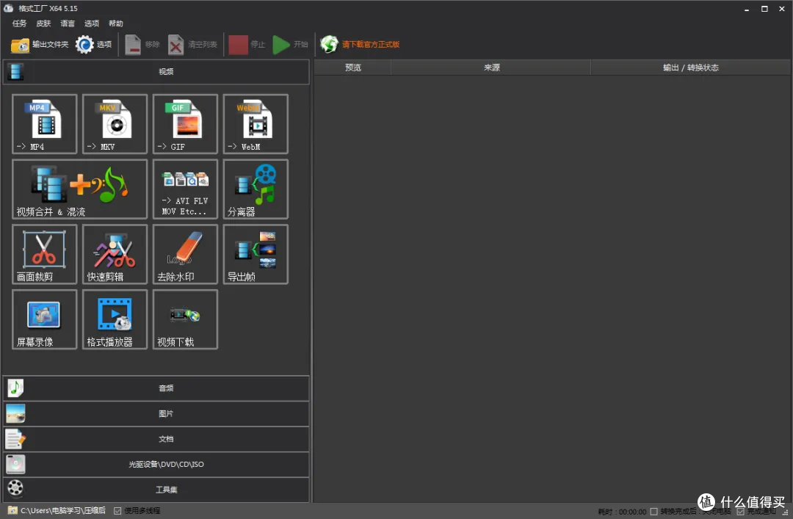The height and width of the screenshot is (519, 793).
Task: Open the 任务 menu
Action: pos(19,23)
